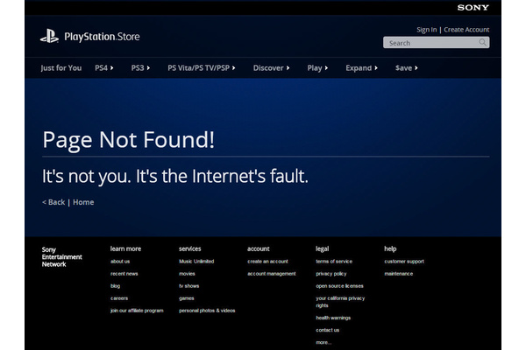Click the search magnifier icon
The height and width of the screenshot is (350, 526).
482,42
